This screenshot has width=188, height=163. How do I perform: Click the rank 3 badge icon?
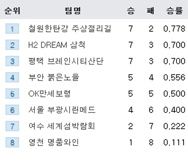point(12,61)
